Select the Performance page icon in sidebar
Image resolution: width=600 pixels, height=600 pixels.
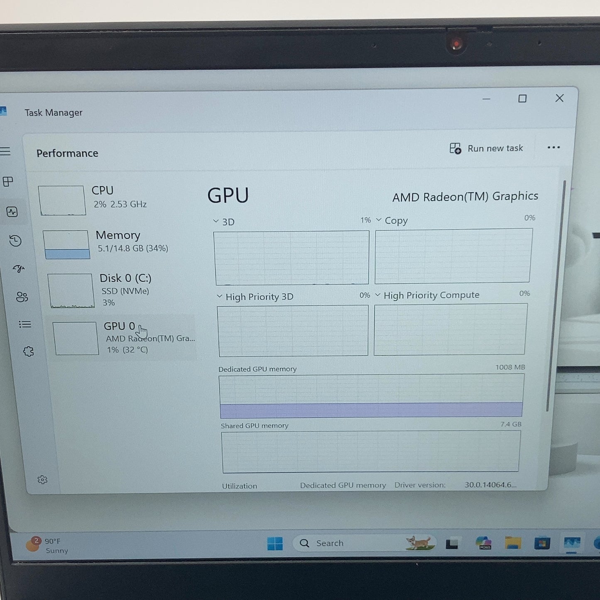(x=12, y=212)
